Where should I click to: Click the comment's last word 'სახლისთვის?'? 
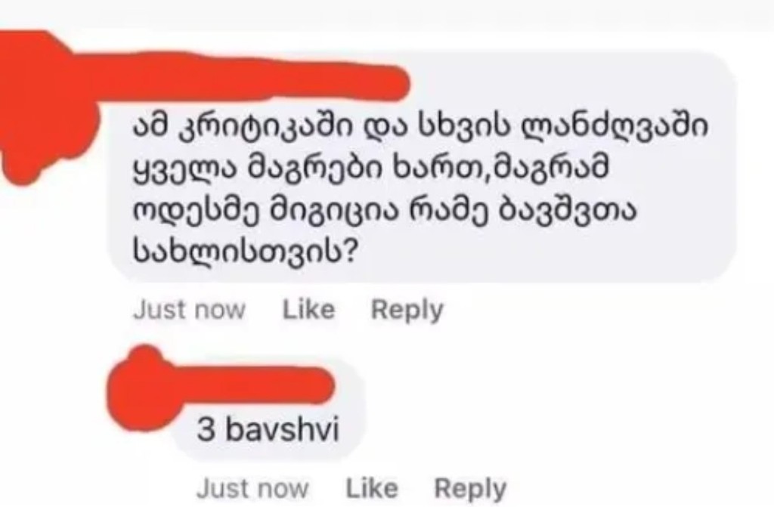click(244, 252)
